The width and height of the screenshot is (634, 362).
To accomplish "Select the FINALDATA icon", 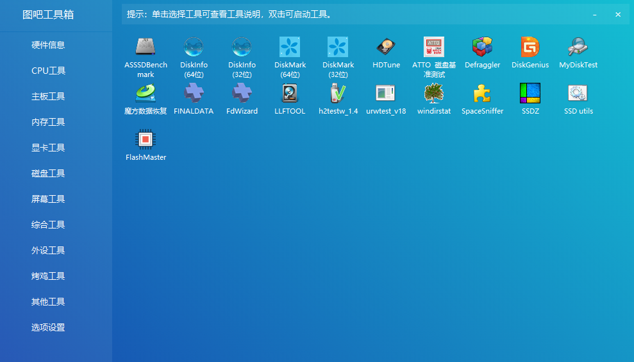I will (x=194, y=93).
